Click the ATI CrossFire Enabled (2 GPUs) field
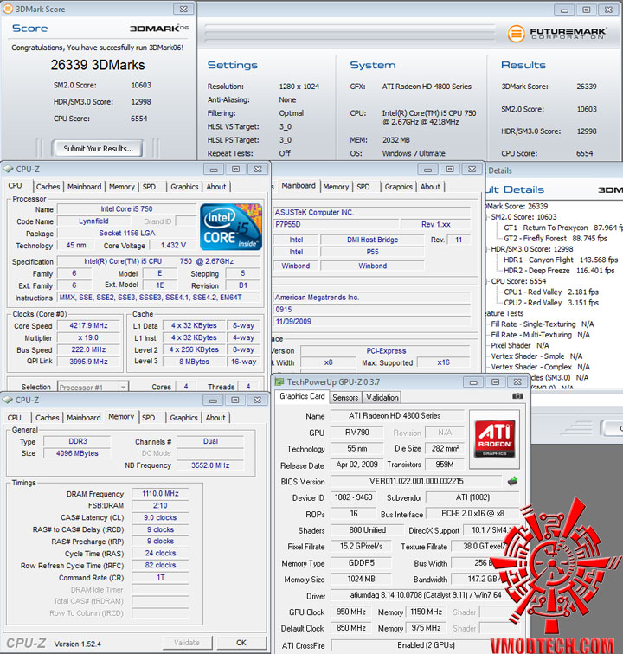The image size is (623, 654). pos(426,645)
